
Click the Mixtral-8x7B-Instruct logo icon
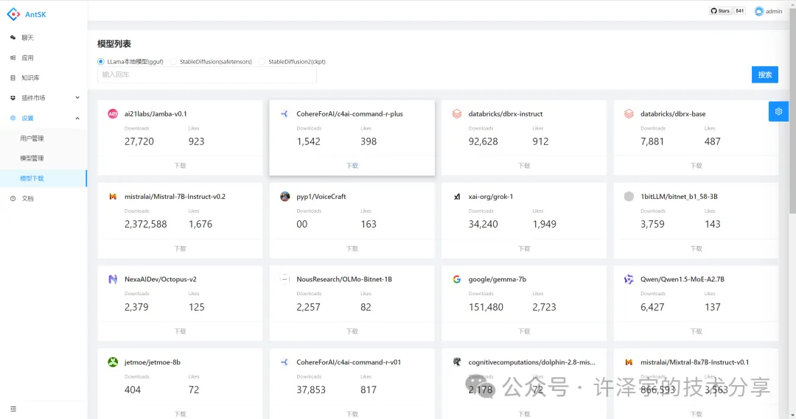tap(629, 362)
